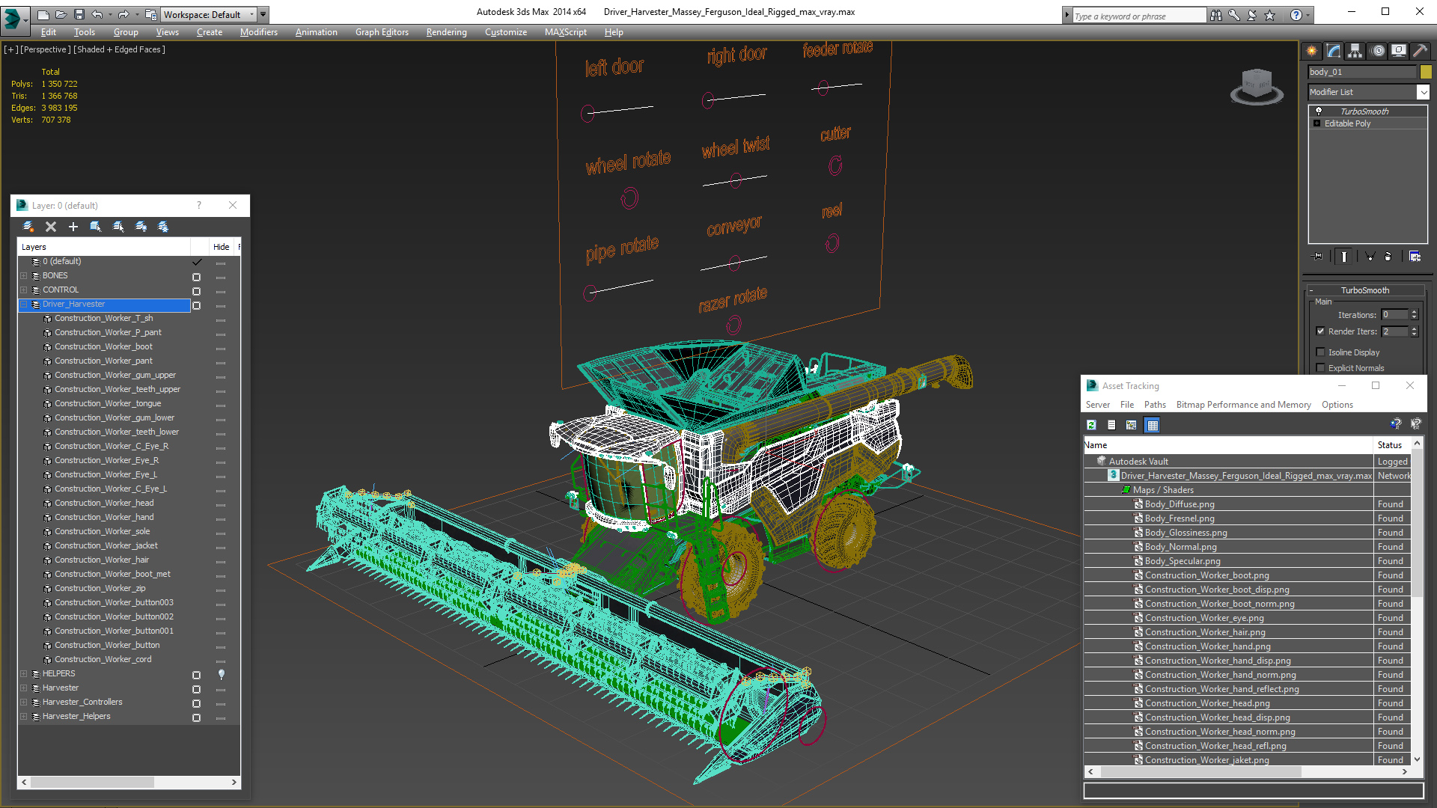Click Configure Modifier Sets icon
This screenshot has height=808, width=1437.
coord(1415,257)
